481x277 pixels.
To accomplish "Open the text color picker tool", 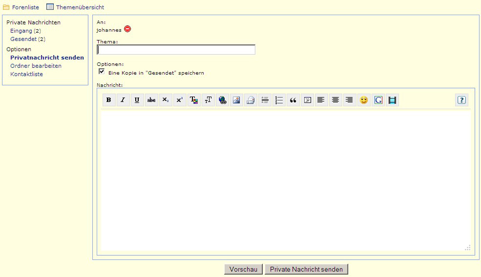I will (194, 100).
